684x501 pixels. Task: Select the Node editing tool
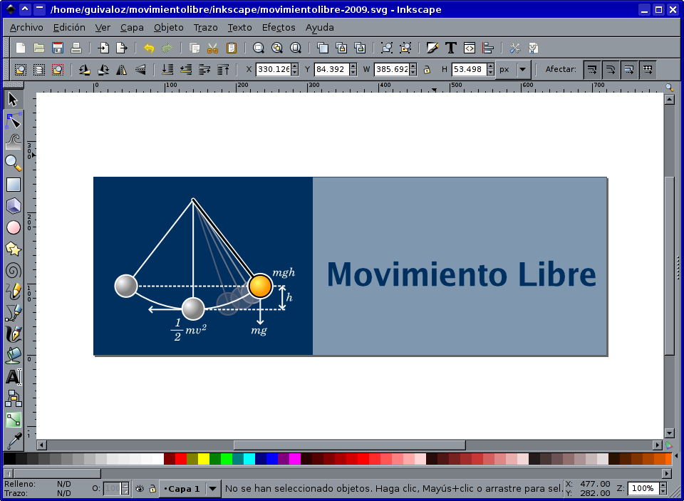12,120
